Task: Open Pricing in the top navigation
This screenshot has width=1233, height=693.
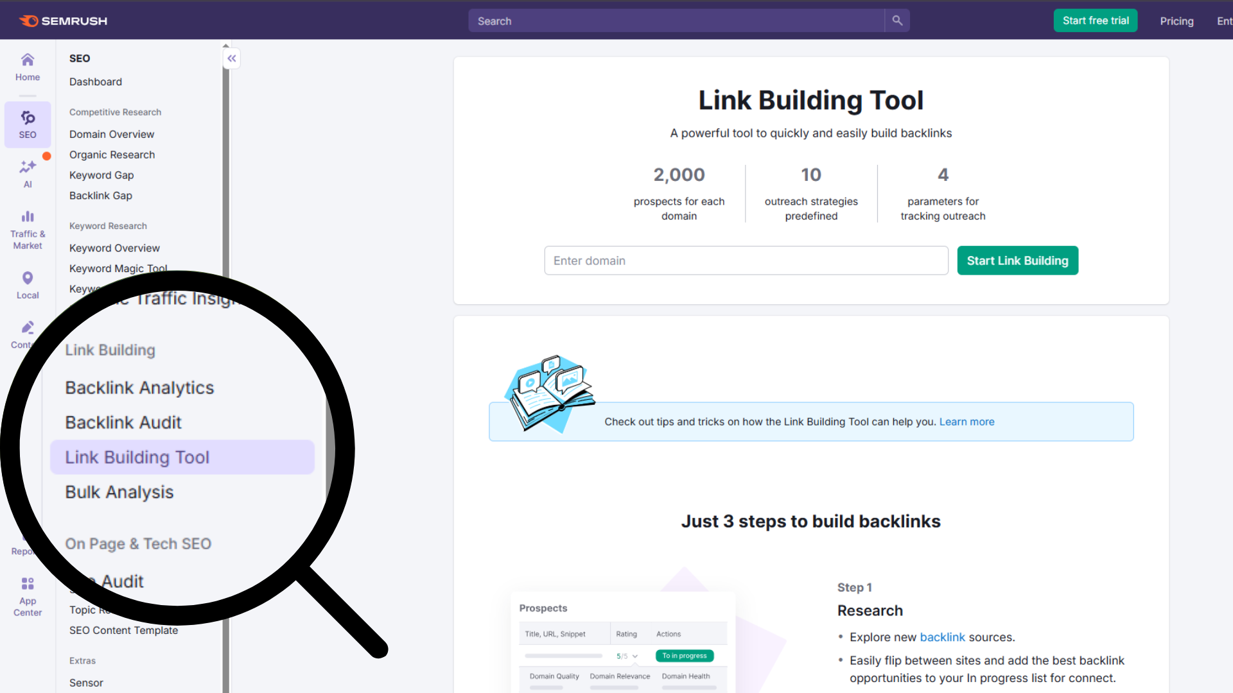Action: tap(1176, 21)
